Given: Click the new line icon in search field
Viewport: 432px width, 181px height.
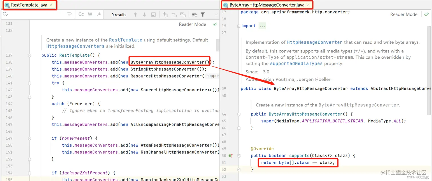Looking at the screenshot, I should [69, 15].
